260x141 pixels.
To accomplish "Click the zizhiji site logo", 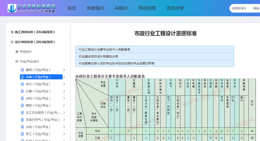I will pos(32,8).
